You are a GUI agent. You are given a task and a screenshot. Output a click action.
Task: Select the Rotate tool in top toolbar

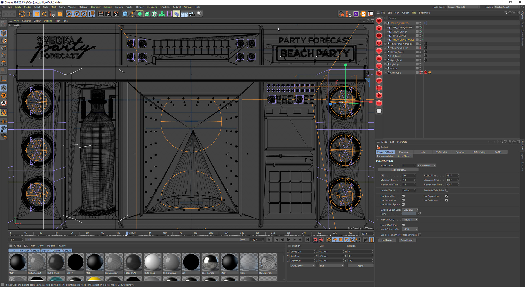[44, 14]
